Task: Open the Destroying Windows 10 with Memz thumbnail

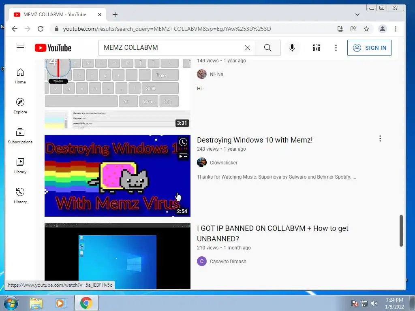Action: click(118, 176)
